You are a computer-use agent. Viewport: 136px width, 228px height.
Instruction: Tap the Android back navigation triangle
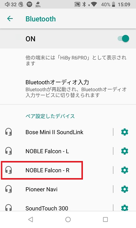point(30,219)
